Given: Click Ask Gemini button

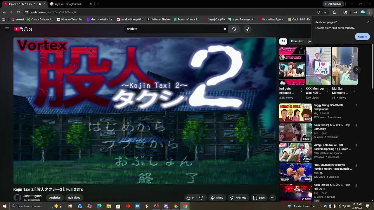Looking at the screenshot, I should (x=333, y=4).
